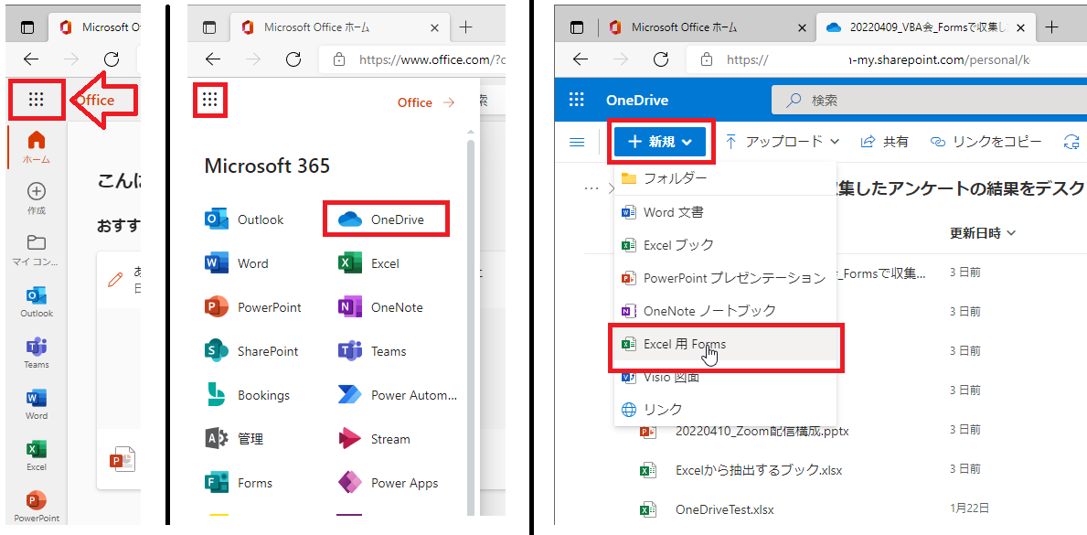Choose Excel 用 Forms in New menu
This screenshot has height=535, width=1087.
pos(725,344)
